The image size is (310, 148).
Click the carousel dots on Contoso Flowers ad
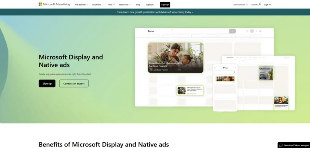[179, 70]
